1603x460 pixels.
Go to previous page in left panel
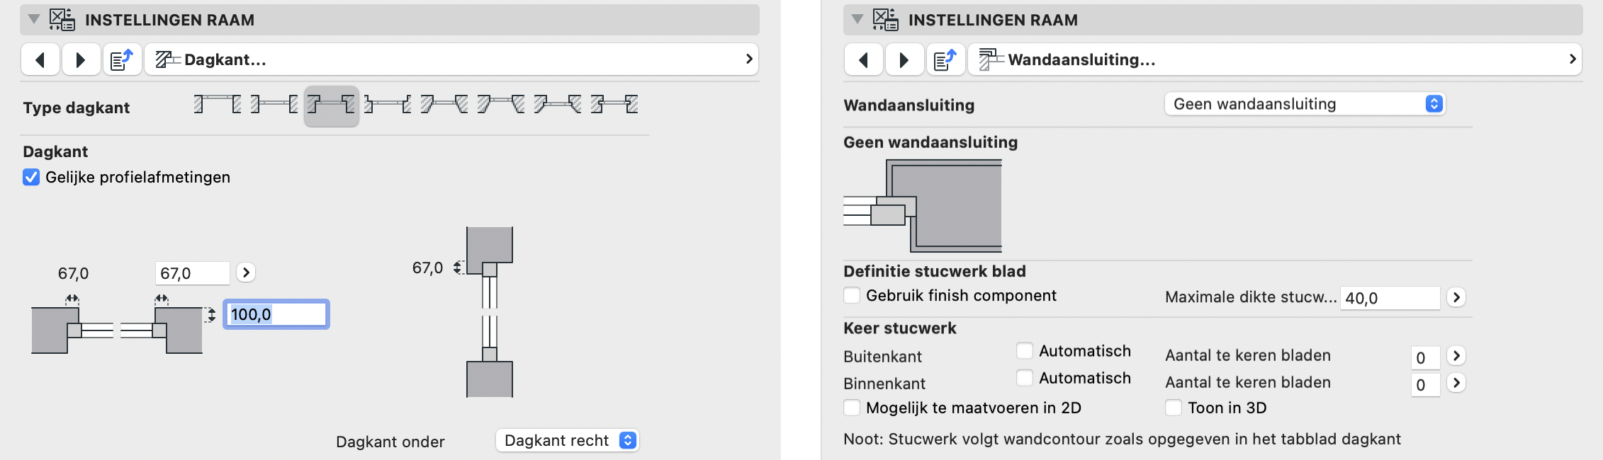click(40, 59)
